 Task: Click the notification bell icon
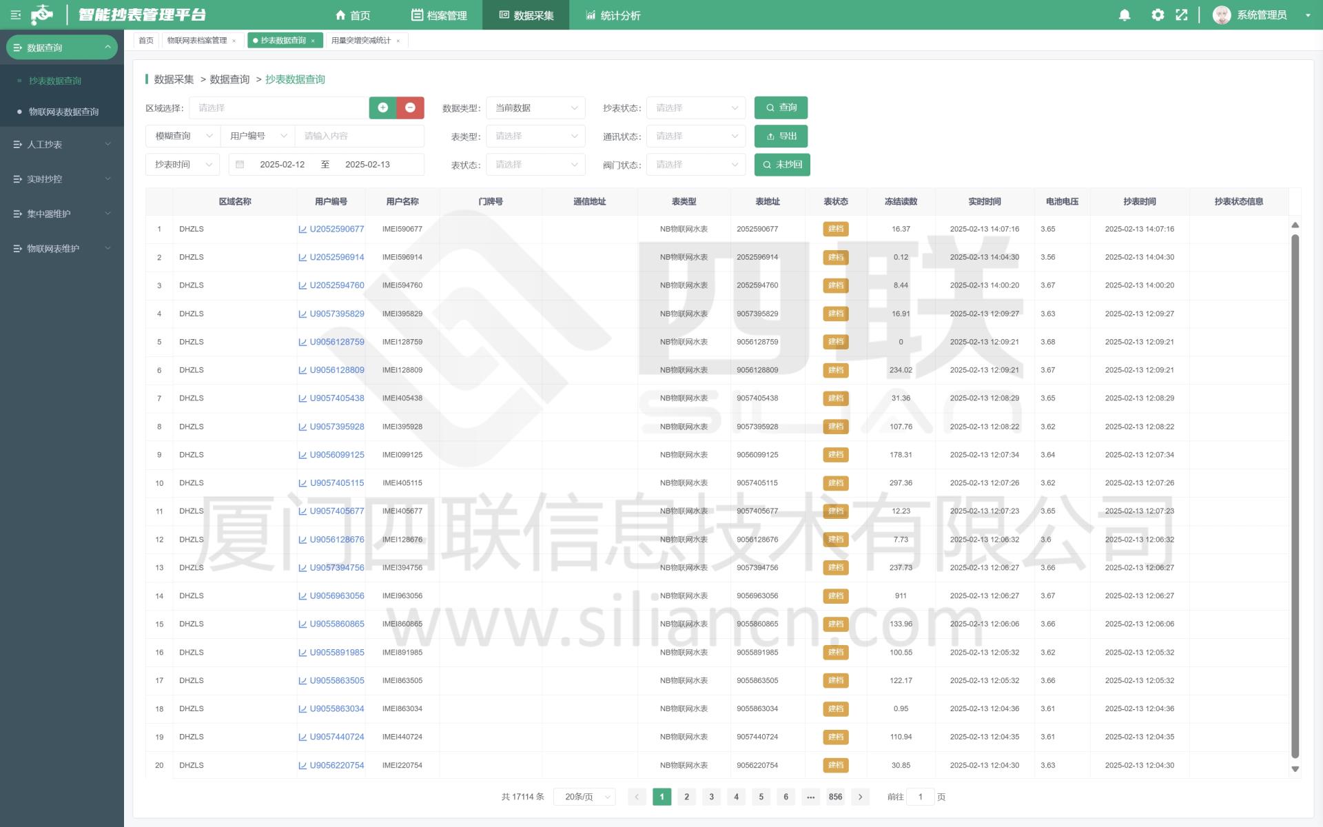[1125, 15]
